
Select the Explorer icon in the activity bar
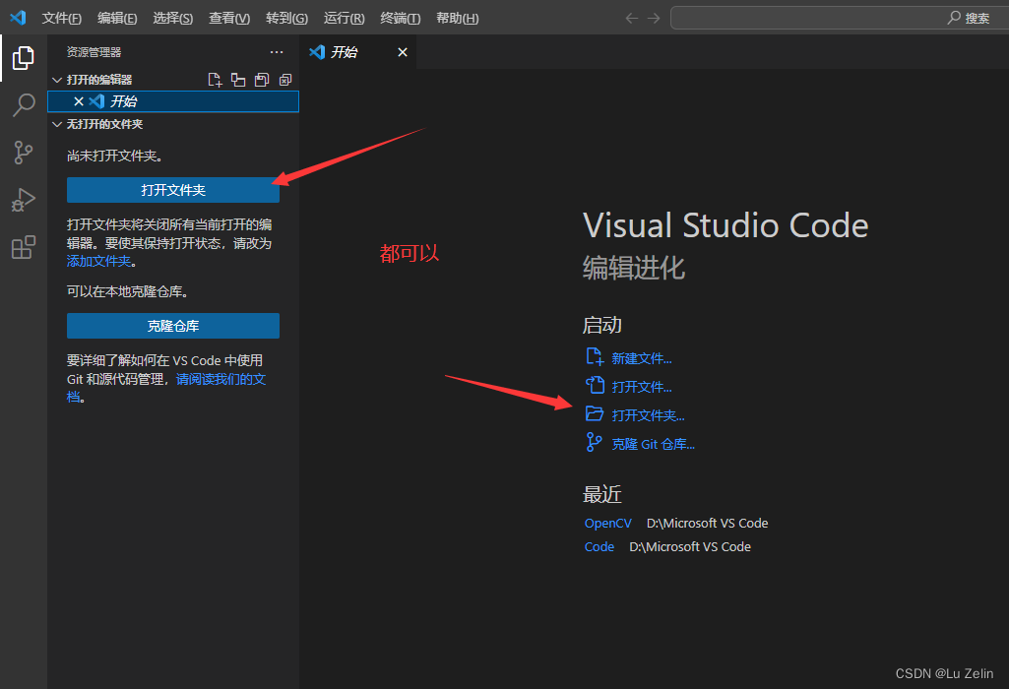[x=23, y=58]
